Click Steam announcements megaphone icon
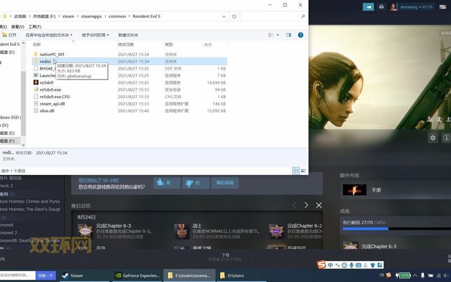The image size is (451, 282). (x=368, y=7)
